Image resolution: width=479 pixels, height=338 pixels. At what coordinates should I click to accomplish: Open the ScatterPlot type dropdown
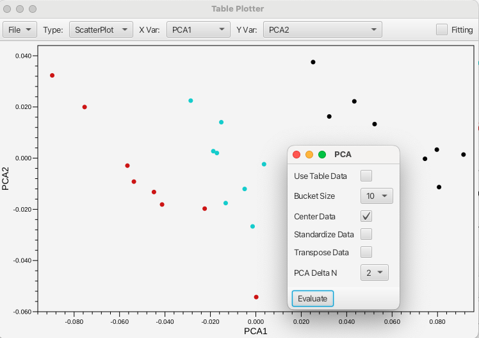pos(101,30)
